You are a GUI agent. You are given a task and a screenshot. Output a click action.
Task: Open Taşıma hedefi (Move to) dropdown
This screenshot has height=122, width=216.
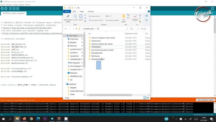(x=95, y=16)
